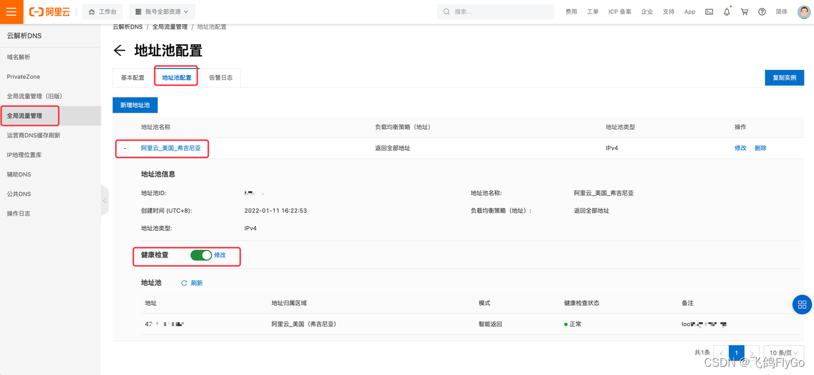Image resolution: width=814 pixels, height=375 pixels.
Task: Switch to the 基本配置 tab
Action: 133,78
